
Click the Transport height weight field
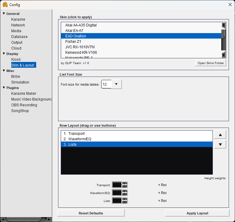[117, 185]
